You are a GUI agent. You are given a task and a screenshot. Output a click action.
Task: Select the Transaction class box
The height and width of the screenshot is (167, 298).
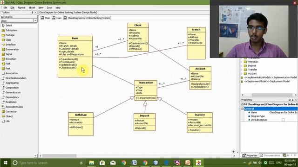(x=146, y=90)
